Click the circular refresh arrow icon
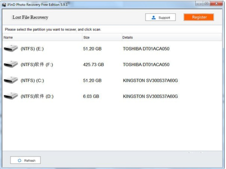 (x=20, y=160)
